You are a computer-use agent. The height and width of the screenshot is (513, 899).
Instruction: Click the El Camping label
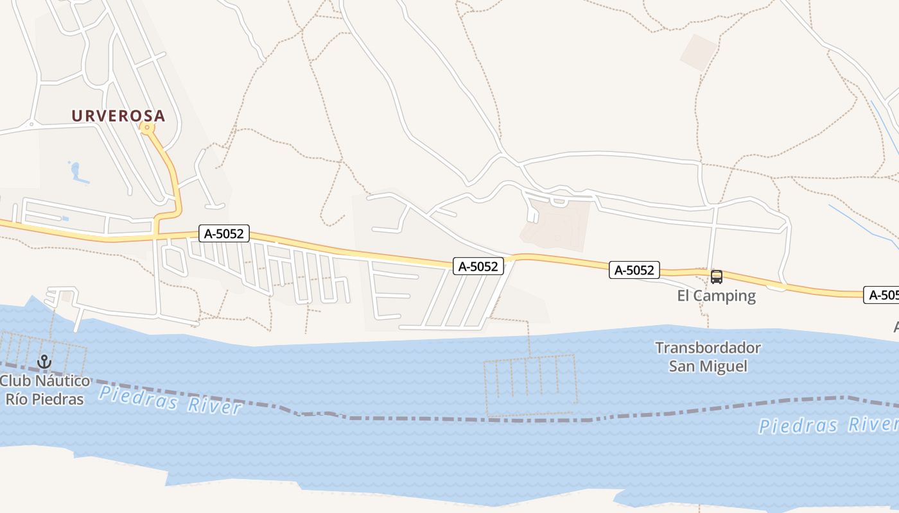(717, 296)
